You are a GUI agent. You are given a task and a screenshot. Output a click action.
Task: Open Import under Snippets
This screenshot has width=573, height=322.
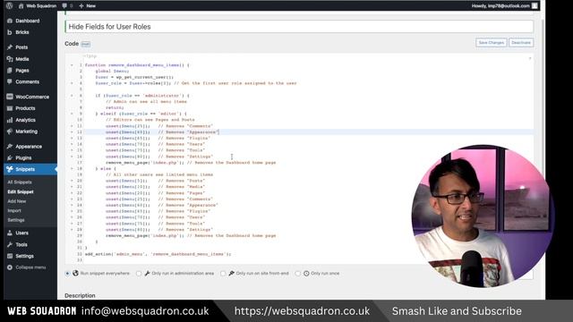coord(14,211)
